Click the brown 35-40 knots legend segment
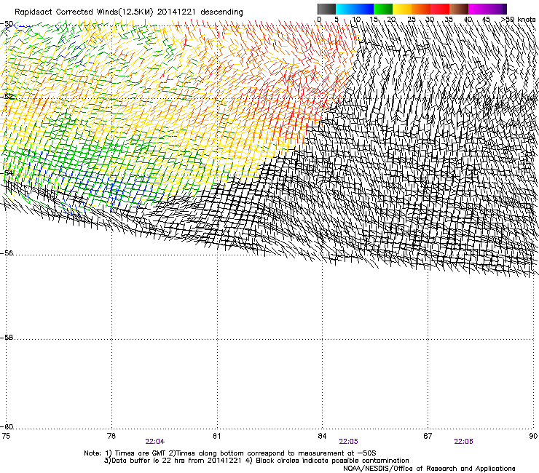 (x=459, y=9)
